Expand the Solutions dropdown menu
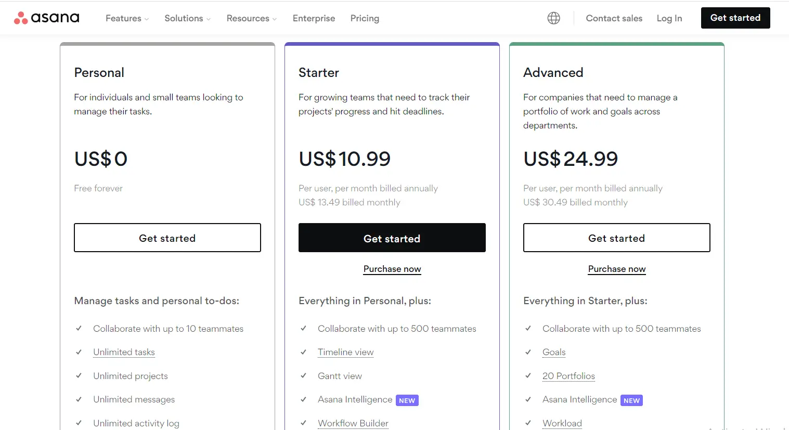The width and height of the screenshot is (789, 430). (x=187, y=18)
